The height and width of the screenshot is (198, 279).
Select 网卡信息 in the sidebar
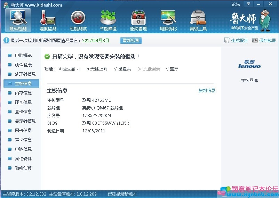click(x=21, y=131)
